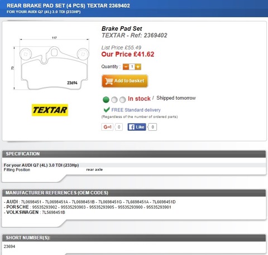The image size is (268, 255).
Task: Click the TEXTAR brand logo
Action: pos(50,110)
